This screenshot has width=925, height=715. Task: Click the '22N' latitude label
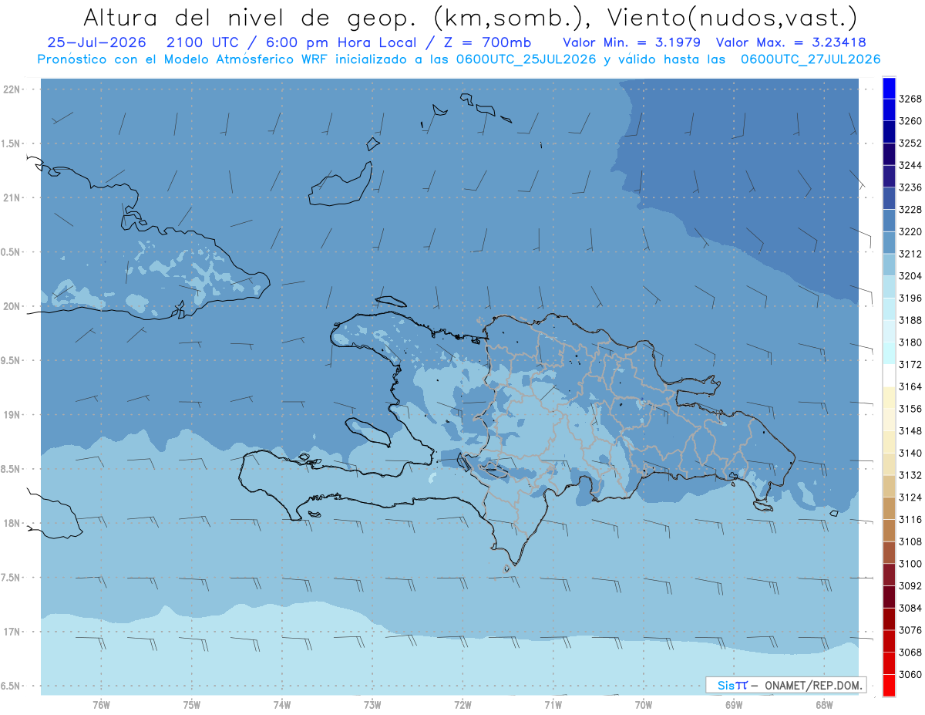click(12, 89)
